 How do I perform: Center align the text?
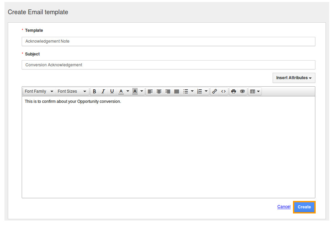click(159, 91)
